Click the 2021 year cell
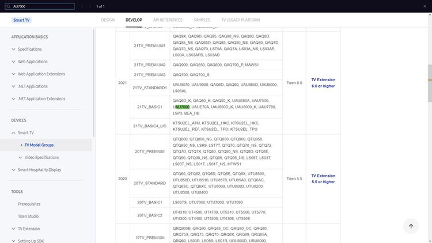 (x=123, y=83)
